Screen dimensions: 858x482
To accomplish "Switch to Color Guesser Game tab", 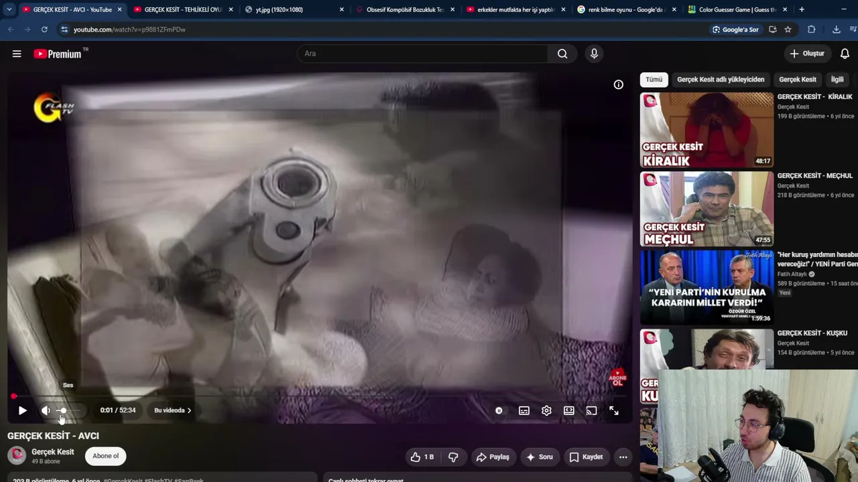I will (x=737, y=9).
